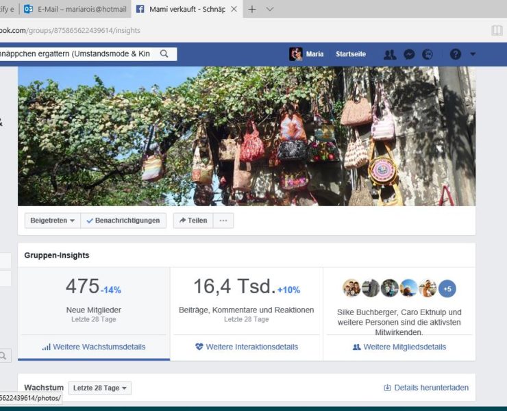This screenshot has height=411, width=507.
Task: Click the Facebook favicon on active tab
Action: pyautogui.click(x=140, y=9)
